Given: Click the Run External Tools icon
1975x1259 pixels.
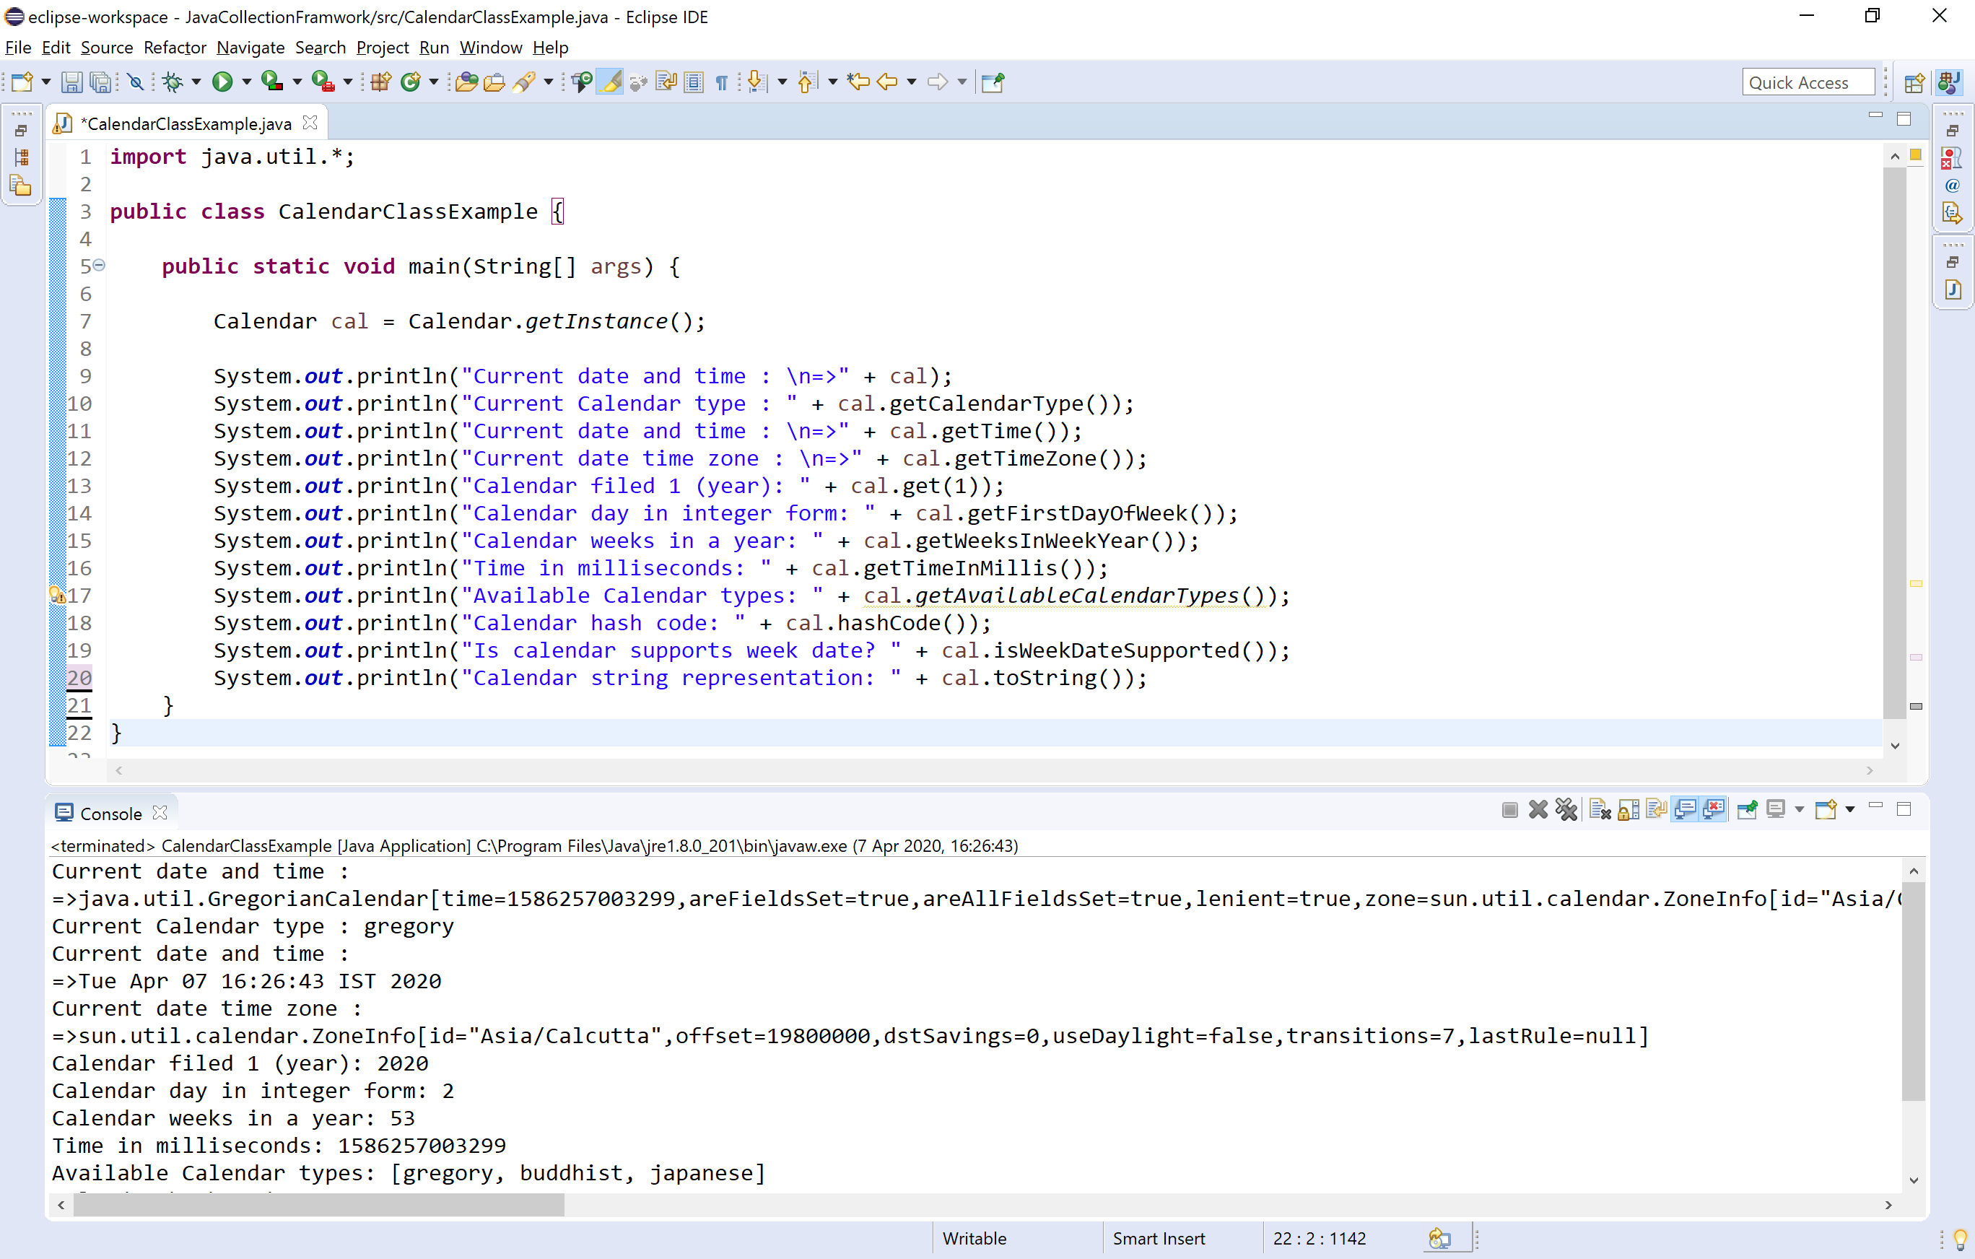Looking at the screenshot, I should [x=323, y=82].
